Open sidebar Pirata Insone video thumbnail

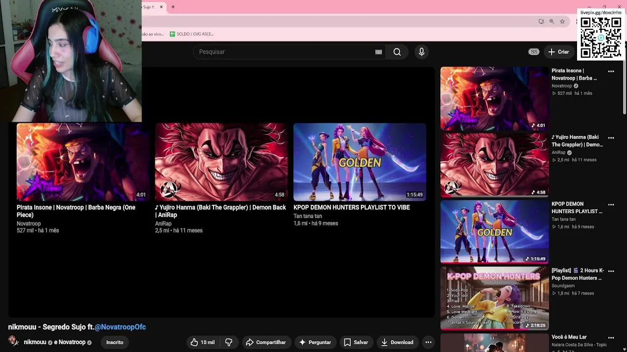click(x=494, y=99)
